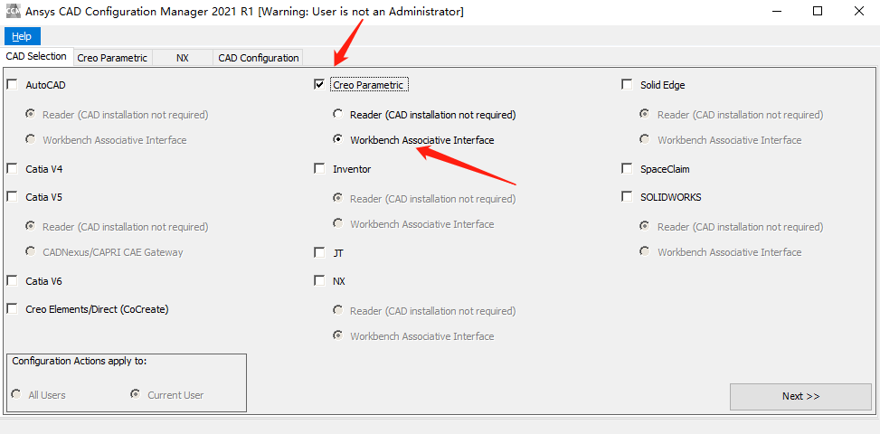
Task: Choose CADNexus/CAPRI CAE Gateway option
Action: coord(31,251)
